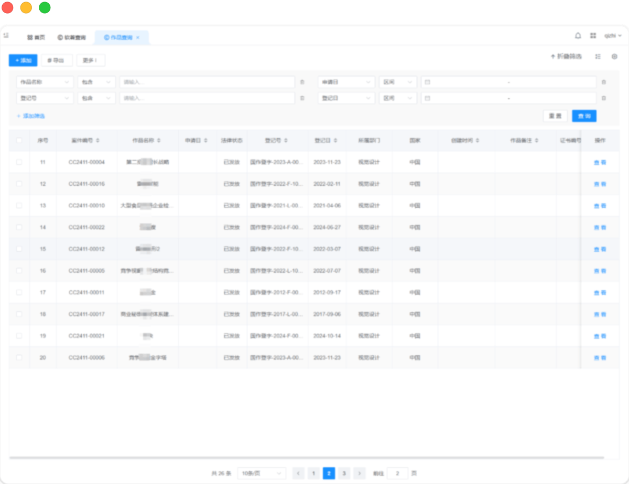Select checkbox for row CC2411-00004

click(19, 162)
